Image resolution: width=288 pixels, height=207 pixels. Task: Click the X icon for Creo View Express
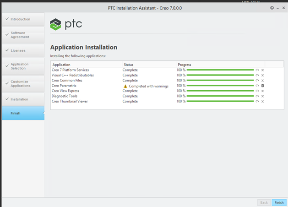pos(263,91)
